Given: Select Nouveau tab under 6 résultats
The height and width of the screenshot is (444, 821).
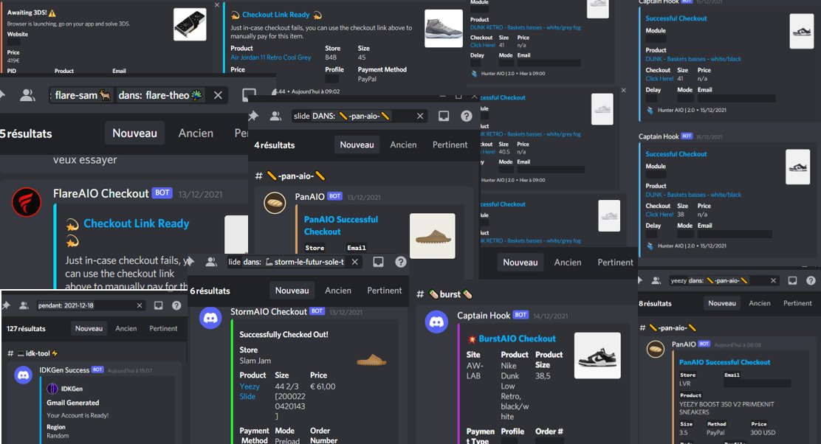Looking at the screenshot, I should click(x=292, y=291).
